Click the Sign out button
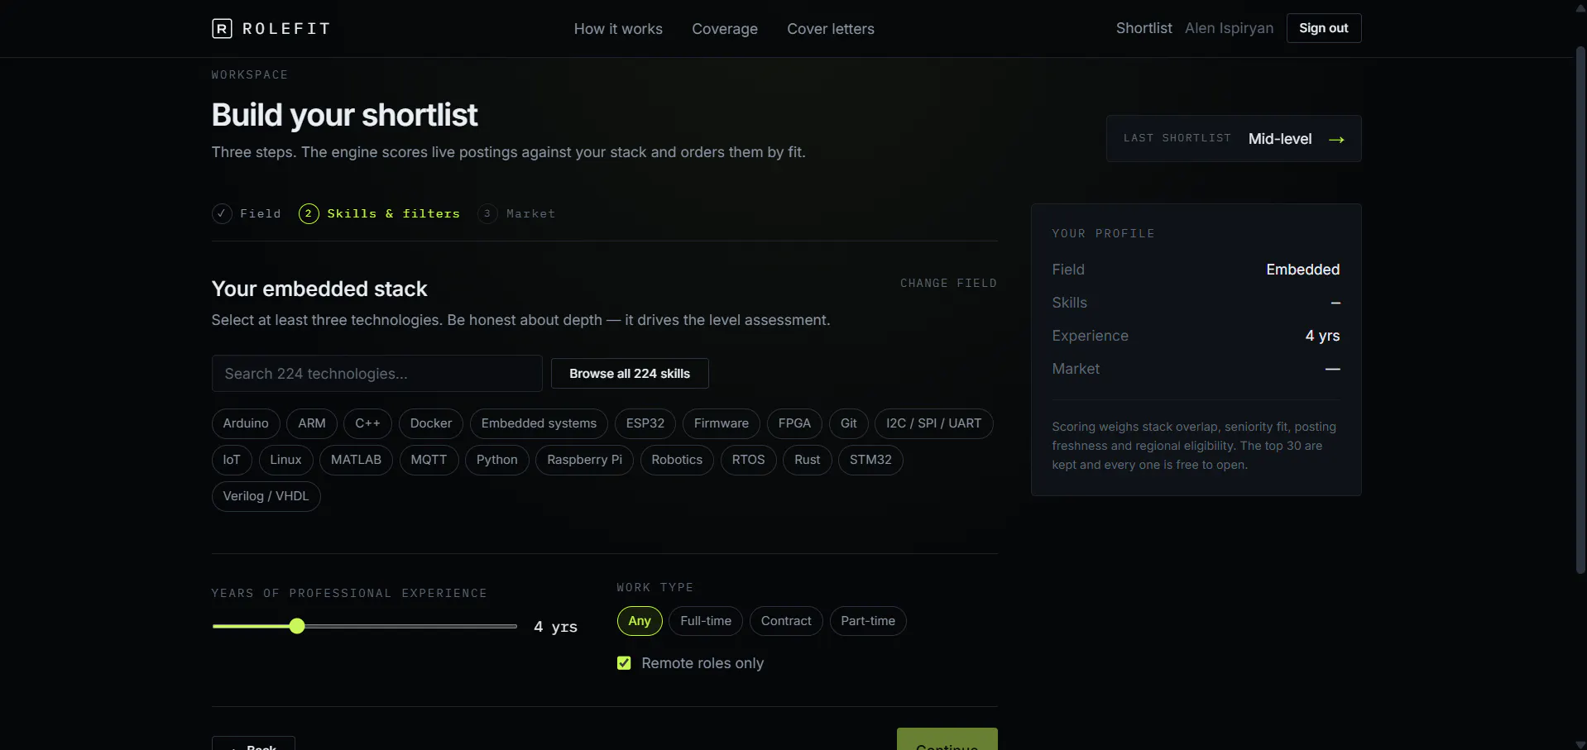Screen dimensions: 1587x750 point(1324,28)
